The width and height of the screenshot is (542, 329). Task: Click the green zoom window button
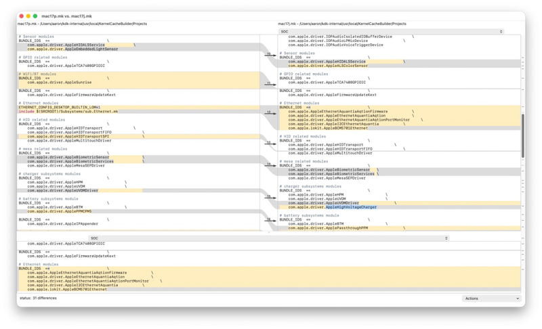coord(35,16)
